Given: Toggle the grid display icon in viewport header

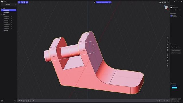Looking at the screenshot, I should pos(165,2).
